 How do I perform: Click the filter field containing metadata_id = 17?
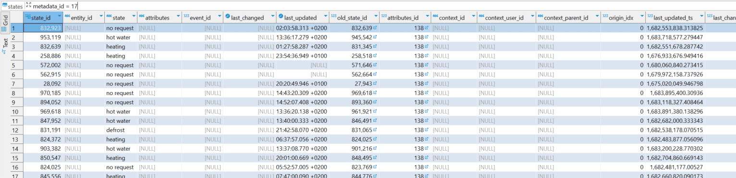coord(384,6)
